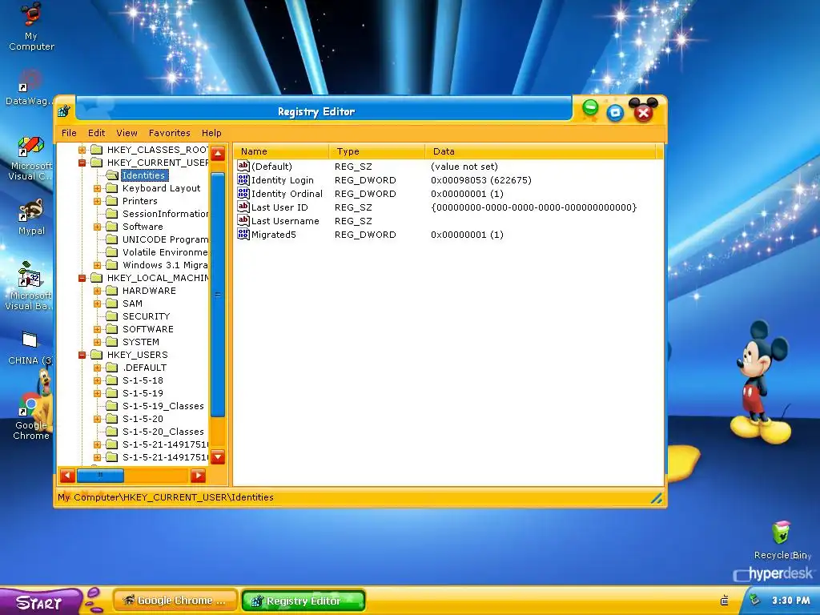Screen dimensions: 820x615
Task: Click the tree horizontal scroll left arrow
Action: click(x=67, y=476)
